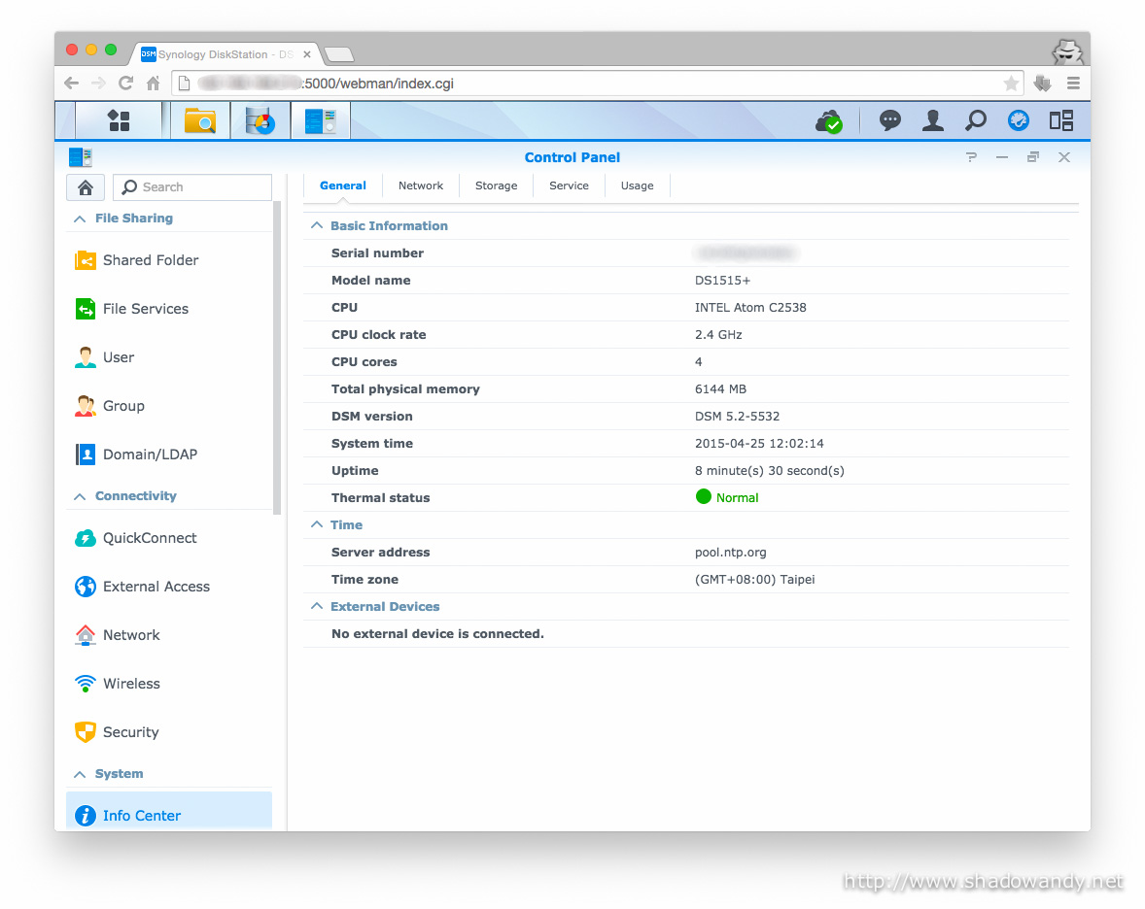Image resolution: width=1145 pixels, height=909 pixels.
Task: Select Control Panel taskbar icon
Action: (320, 120)
